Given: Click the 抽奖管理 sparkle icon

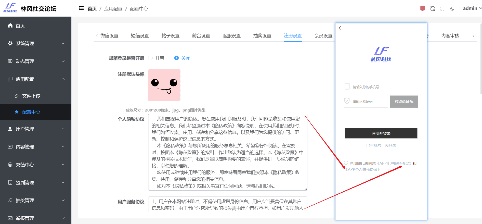Looking at the screenshot, I should (x=10, y=200).
